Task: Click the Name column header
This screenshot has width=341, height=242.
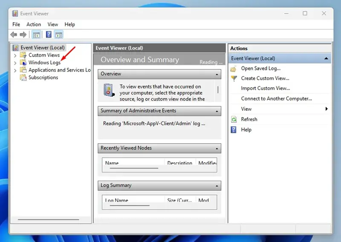Action: 133,162
